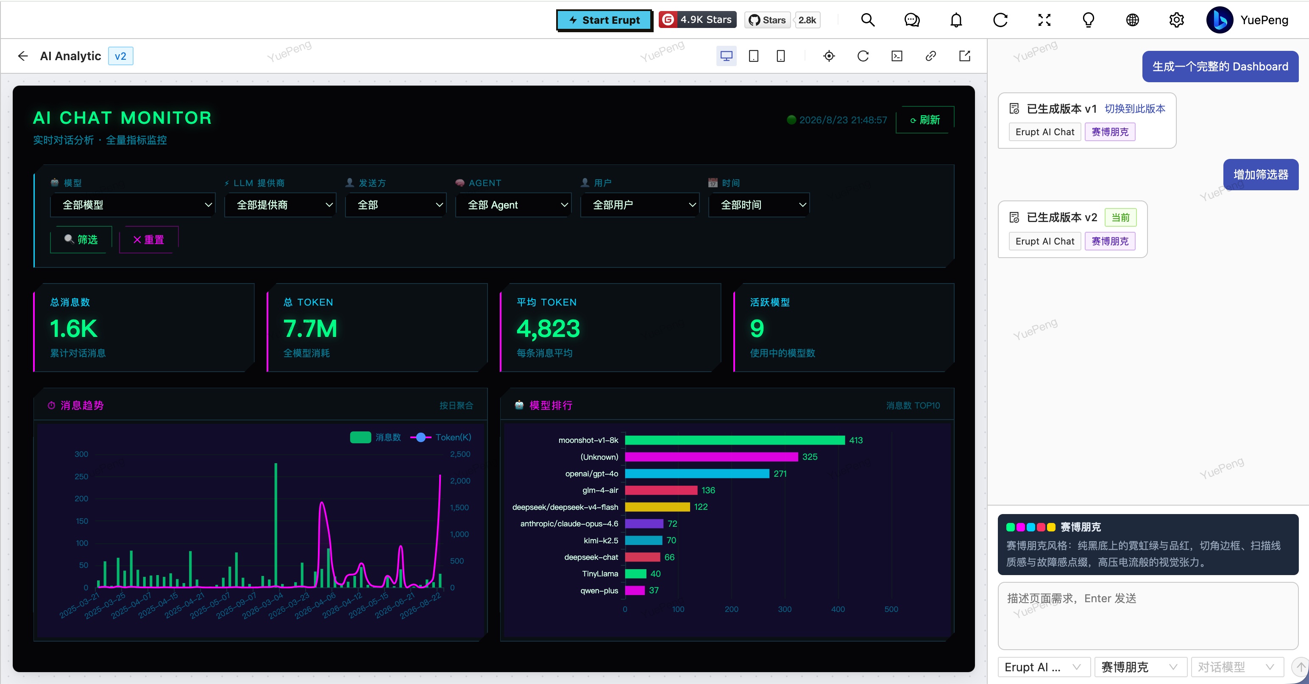Open the notifications bell
This screenshot has width=1309, height=684.
coord(956,20)
